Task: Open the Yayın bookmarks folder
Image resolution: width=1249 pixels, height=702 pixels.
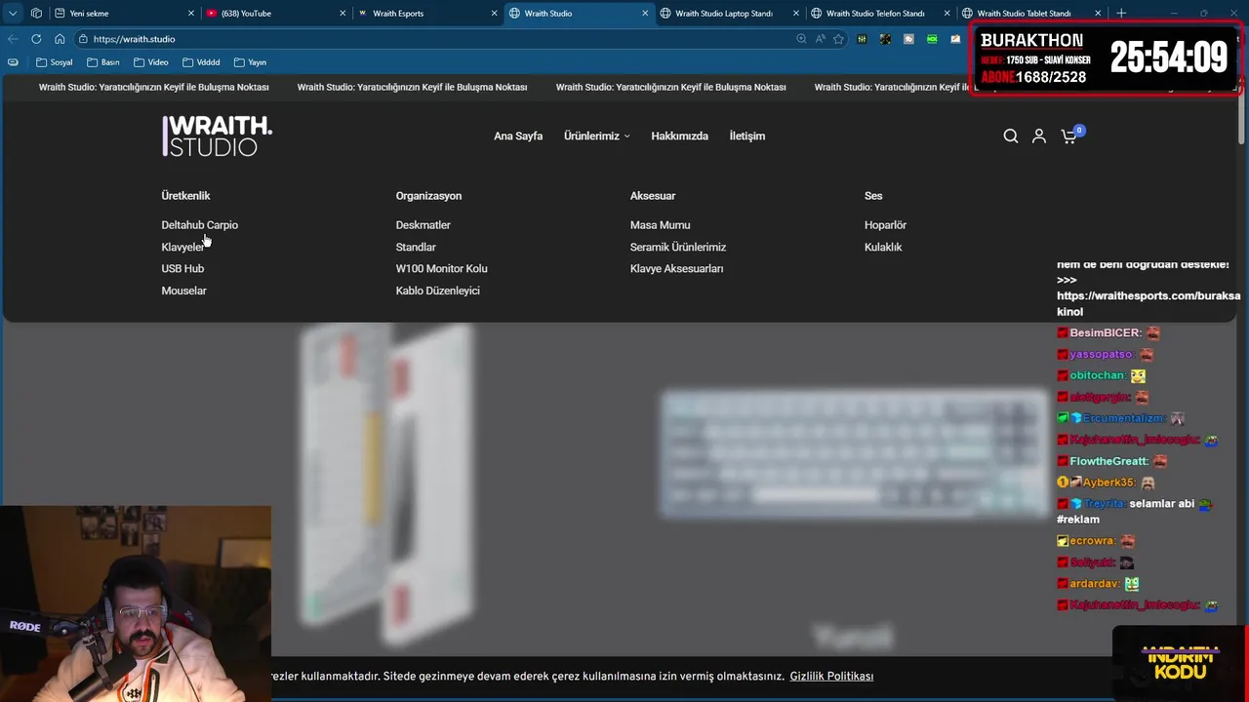Action: coord(250,62)
